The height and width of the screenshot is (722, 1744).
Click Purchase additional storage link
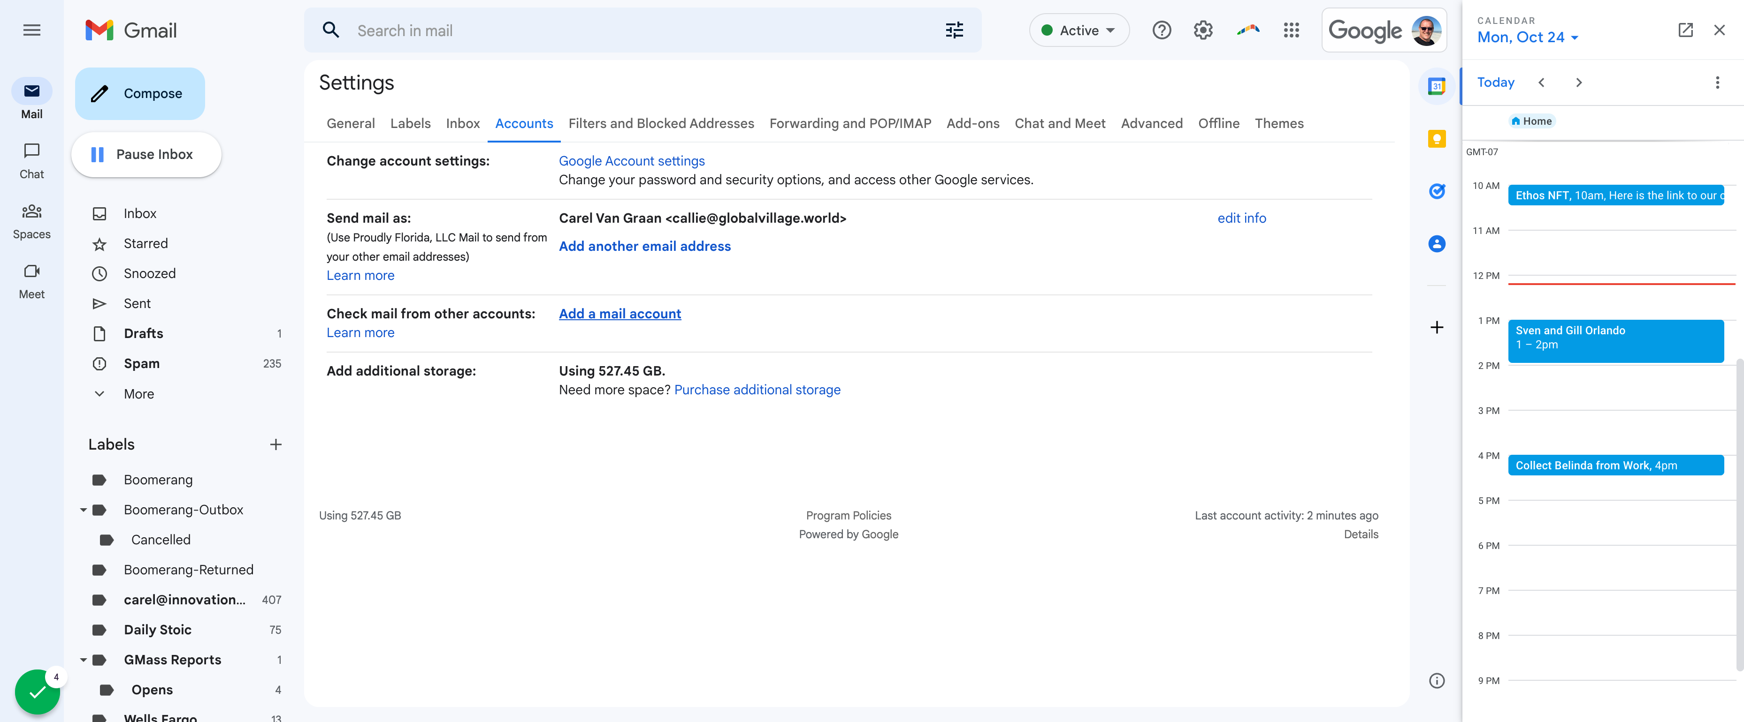pos(757,390)
